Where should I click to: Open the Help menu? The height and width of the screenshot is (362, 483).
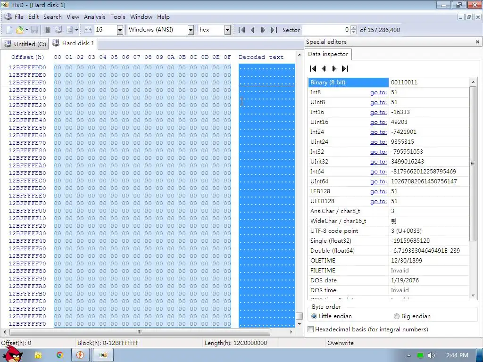[163, 17]
